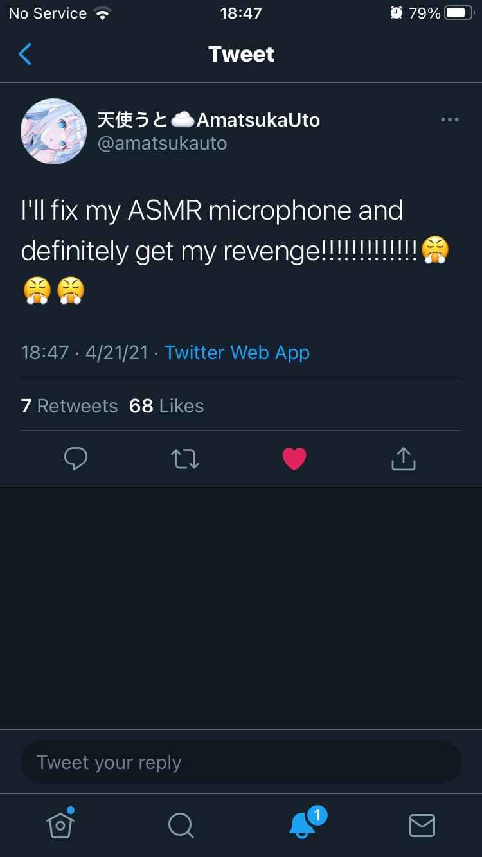Tap the AmatsukaUto profile avatar

54,131
